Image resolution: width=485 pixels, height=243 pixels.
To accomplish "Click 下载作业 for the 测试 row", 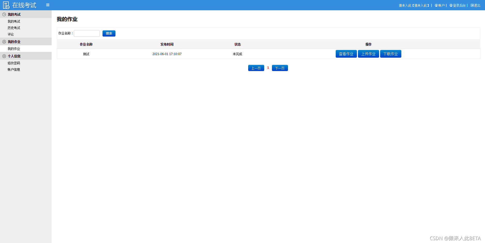I will tap(390, 54).
